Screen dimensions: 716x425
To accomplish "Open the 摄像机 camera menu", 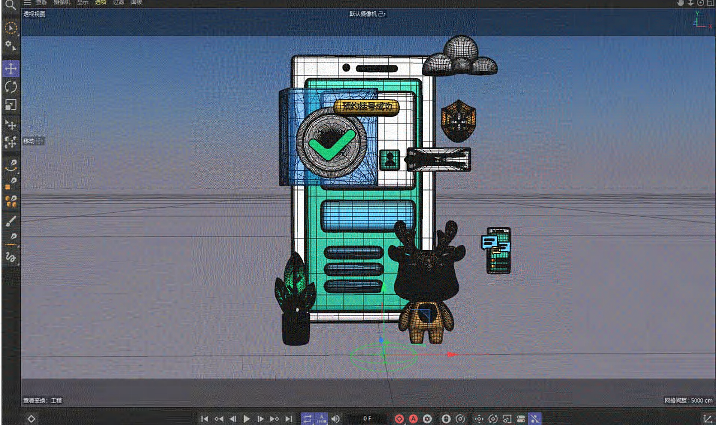I will click(62, 2).
